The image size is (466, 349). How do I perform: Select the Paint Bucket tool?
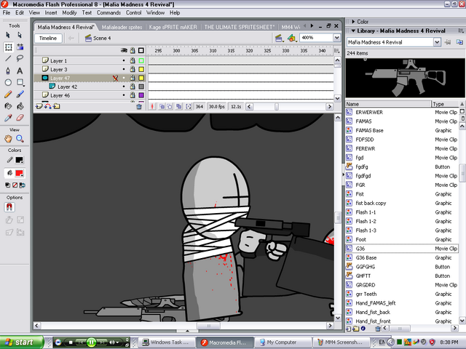coord(20,106)
